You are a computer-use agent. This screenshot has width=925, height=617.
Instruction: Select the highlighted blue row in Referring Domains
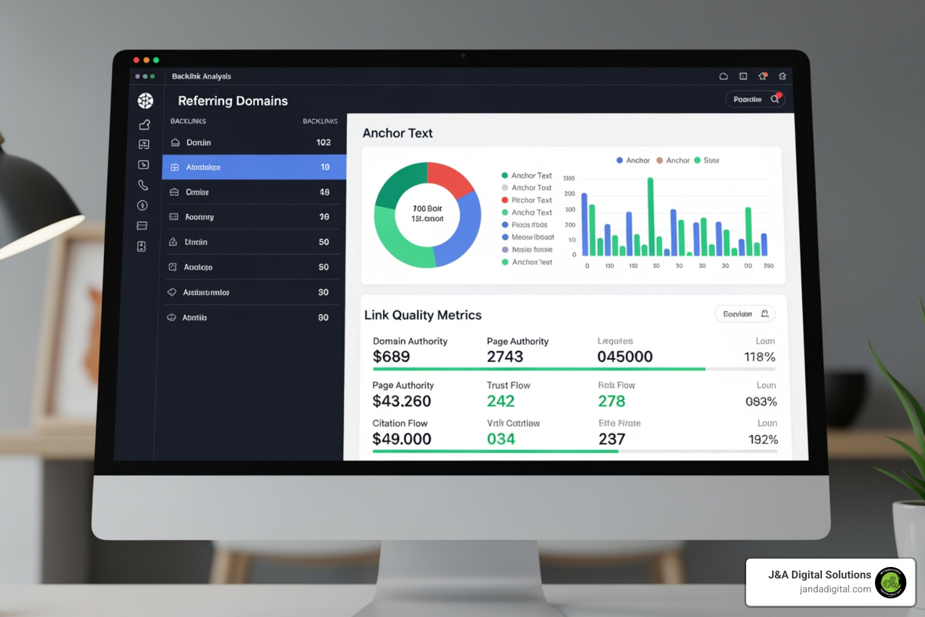[x=254, y=167]
